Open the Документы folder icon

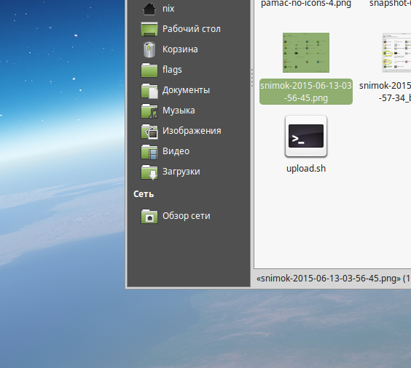(x=149, y=90)
